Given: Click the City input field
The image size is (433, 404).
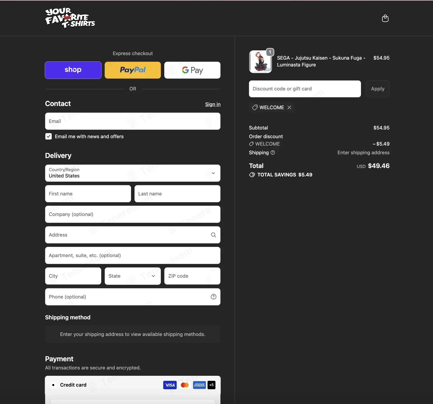Looking at the screenshot, I should click(x=73, y=276).
